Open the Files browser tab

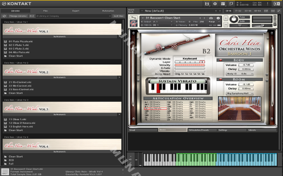click(46, 11)
